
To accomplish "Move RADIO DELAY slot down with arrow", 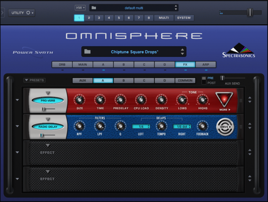I will pyautogui.click(x=250, y=128).
